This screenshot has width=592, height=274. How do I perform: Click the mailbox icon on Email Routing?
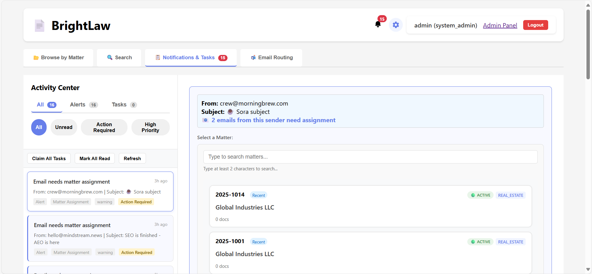click(x=253, y=58)
